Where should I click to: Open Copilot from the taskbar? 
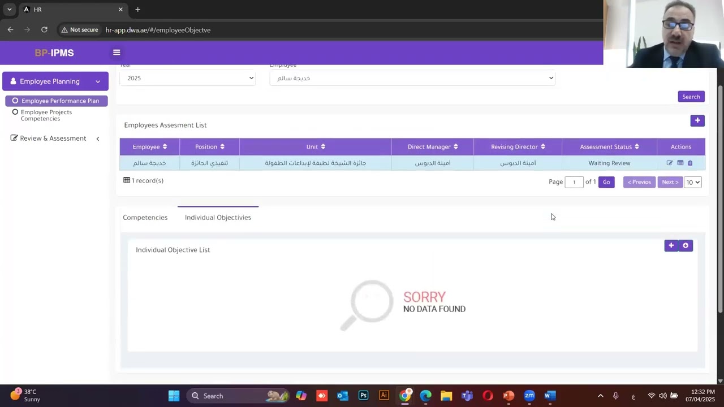(301, 396)
